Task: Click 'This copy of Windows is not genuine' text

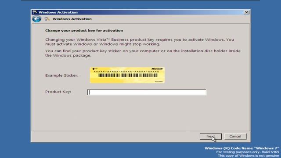Action: pos(249,155)
